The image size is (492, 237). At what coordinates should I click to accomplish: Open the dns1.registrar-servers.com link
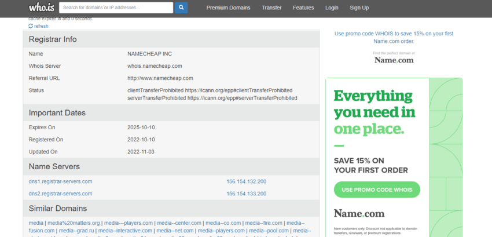pyautogui.click(x=60, y=181)
